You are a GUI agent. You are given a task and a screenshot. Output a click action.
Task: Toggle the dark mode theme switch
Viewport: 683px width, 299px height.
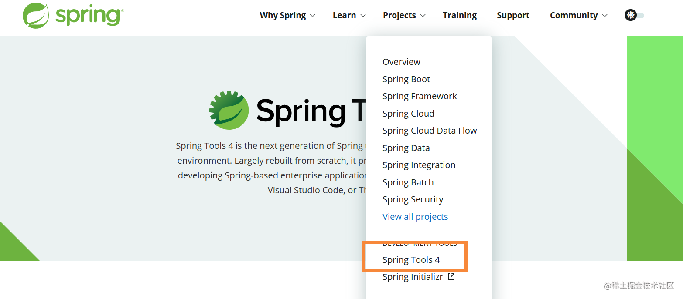tap(635, 16)
